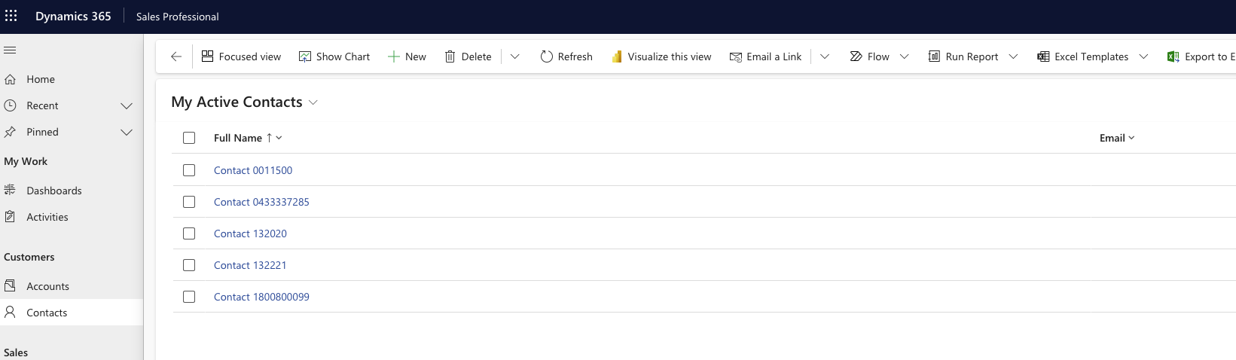The image size is (1236, 360).
Task: Go back using the arrow icon
Action: (x=176, y=56)
